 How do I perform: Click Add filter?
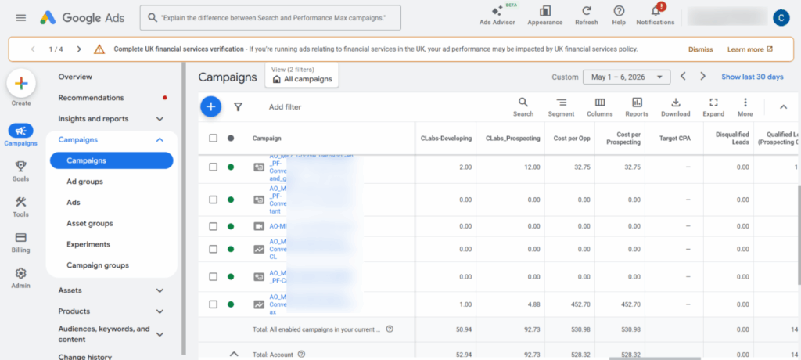click(285, 107)
